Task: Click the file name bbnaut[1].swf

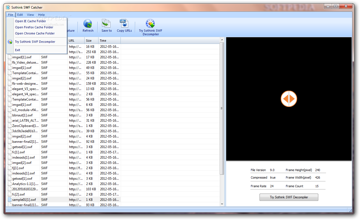Action: (x=22, y=115)
